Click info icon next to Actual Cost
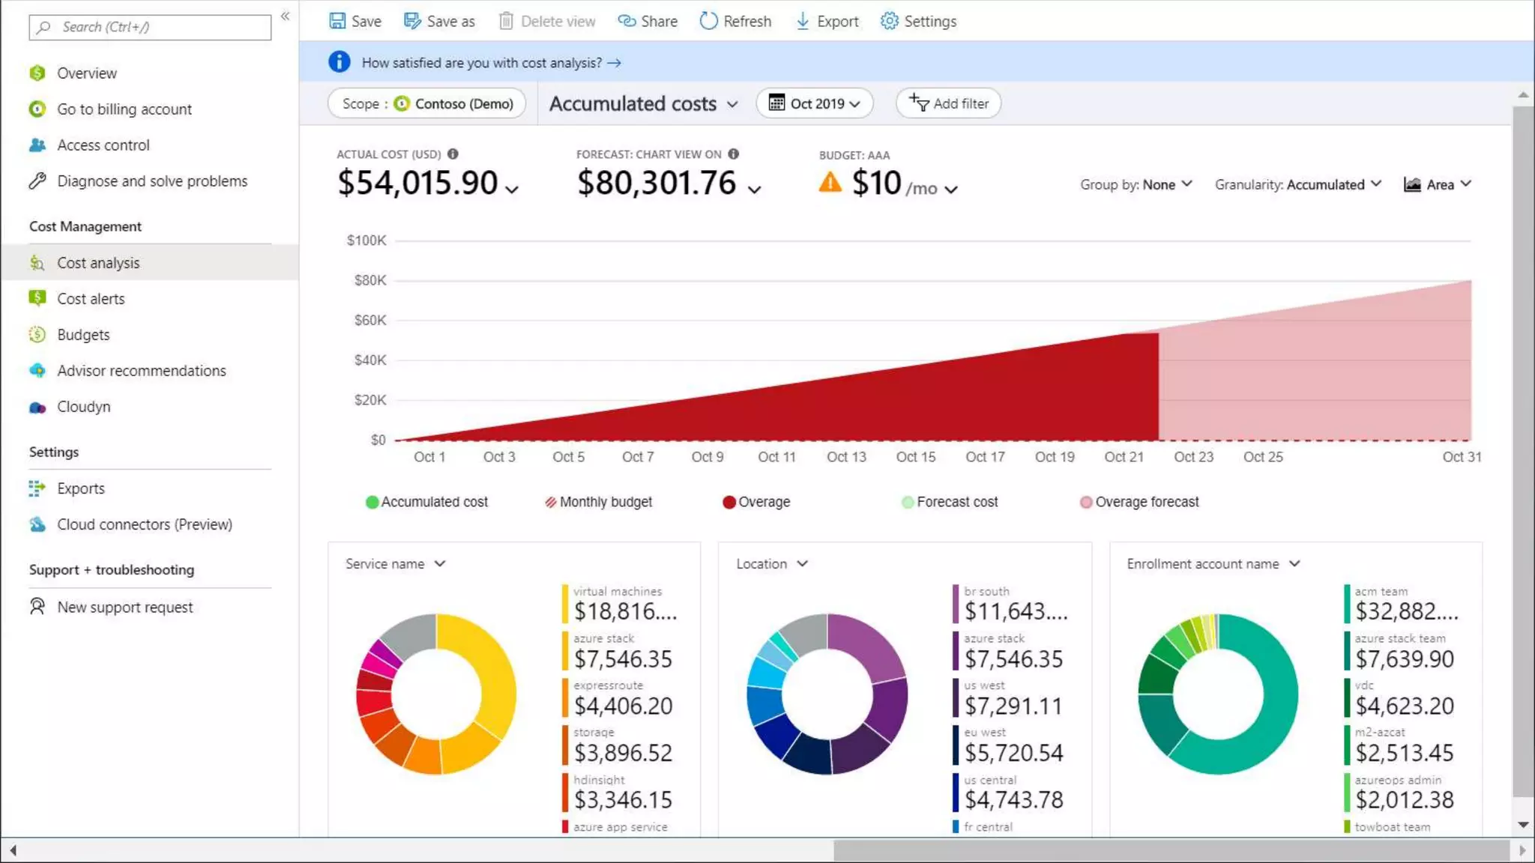Image resolution: width=1535 pixels, height=863 pixels. (x=453, y=154)
